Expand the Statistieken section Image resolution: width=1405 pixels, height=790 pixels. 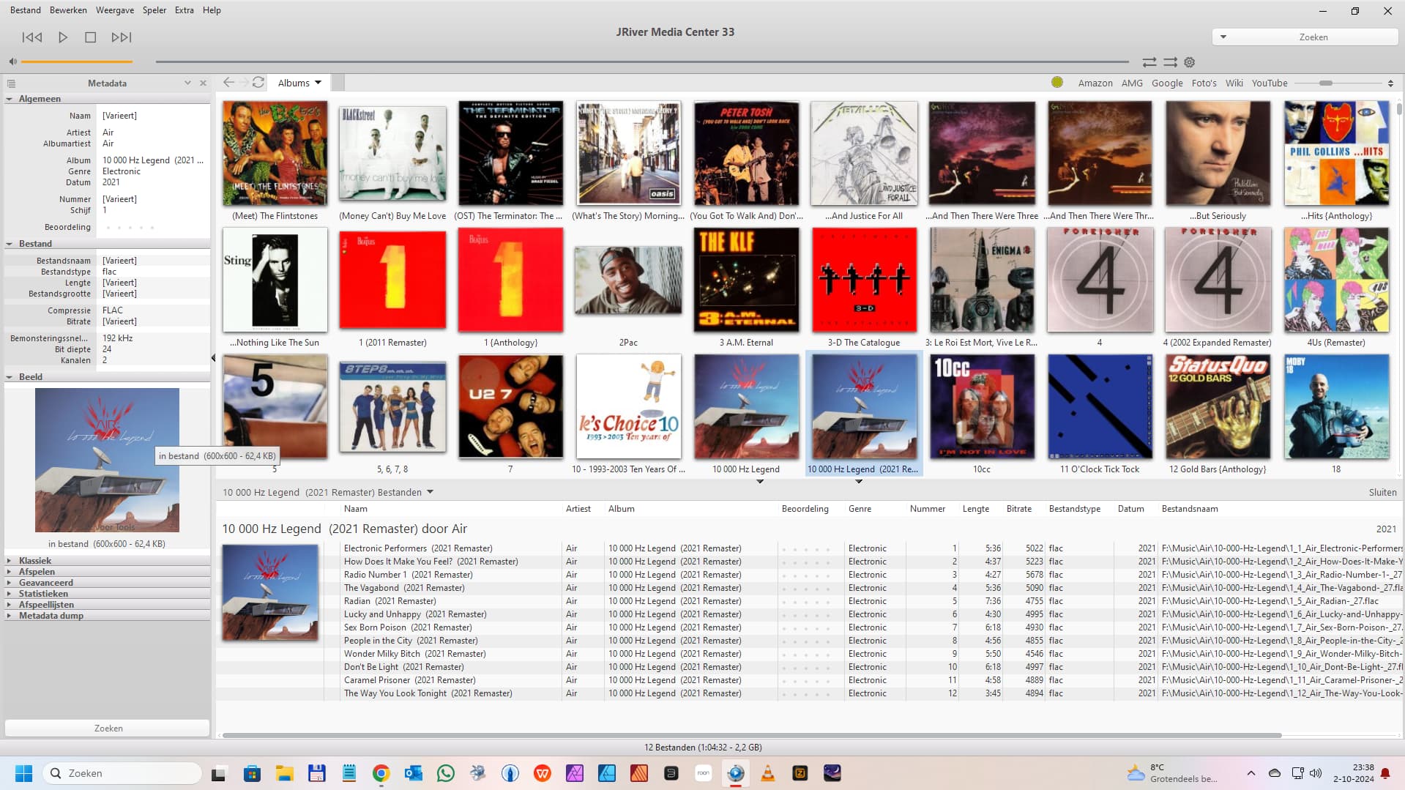click(x=10, y=594)
